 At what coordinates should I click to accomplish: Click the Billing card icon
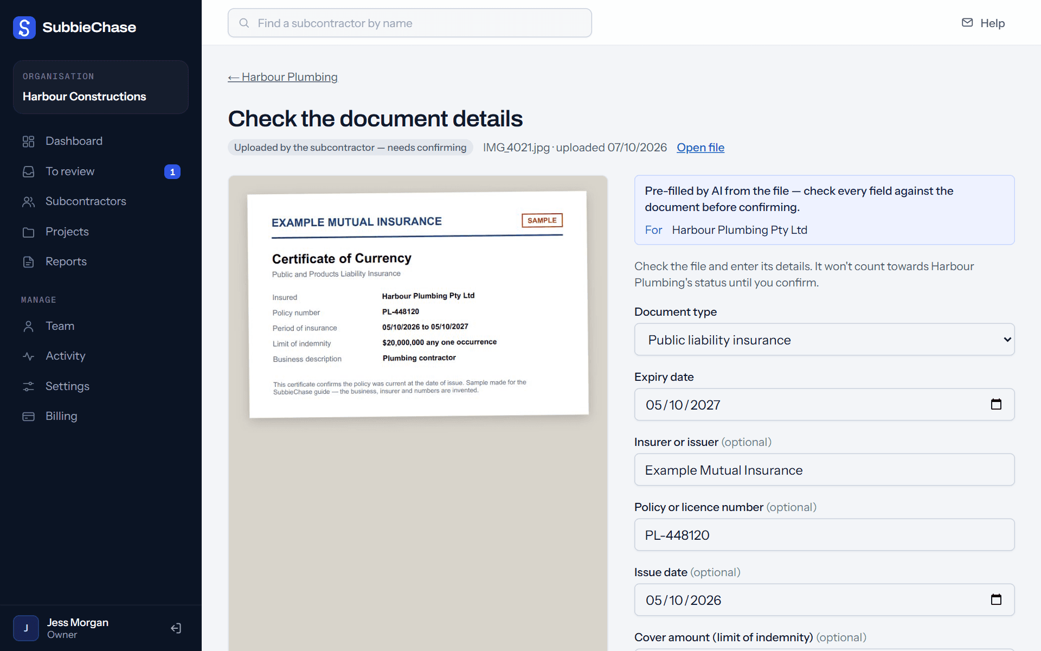click(28, 417)
